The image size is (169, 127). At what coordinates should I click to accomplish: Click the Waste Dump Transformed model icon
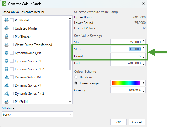[x=6, y=45]
